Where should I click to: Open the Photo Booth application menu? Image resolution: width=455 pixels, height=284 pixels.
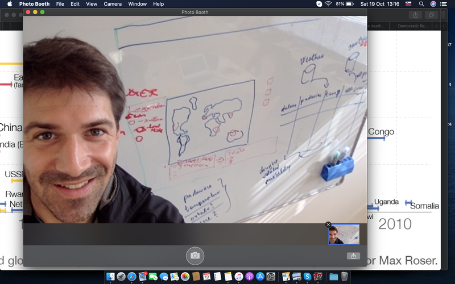(x=35, y=4)
